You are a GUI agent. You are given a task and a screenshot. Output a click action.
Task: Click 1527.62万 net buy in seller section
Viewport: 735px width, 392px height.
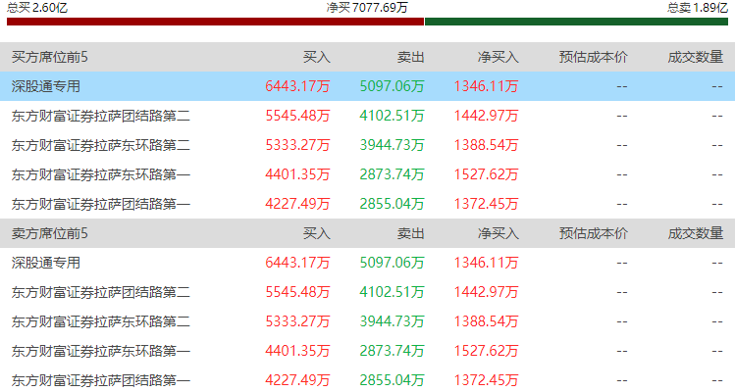pyautogui.click(x=486, y=351)
